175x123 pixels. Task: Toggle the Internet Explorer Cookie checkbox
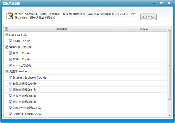coord(10,77)
